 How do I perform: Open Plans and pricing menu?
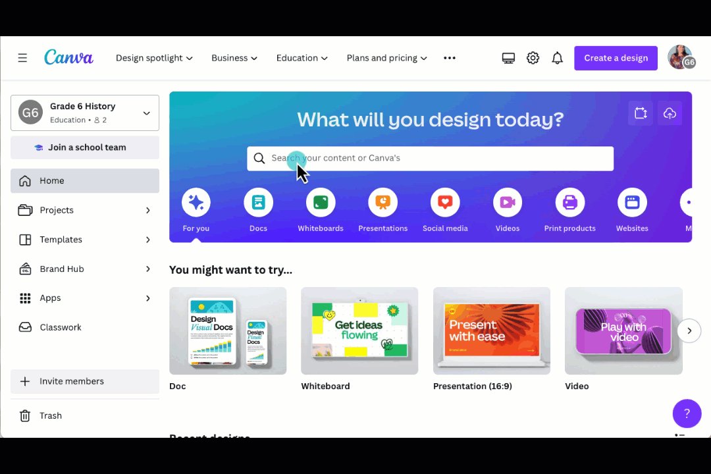tap(387, 58)
